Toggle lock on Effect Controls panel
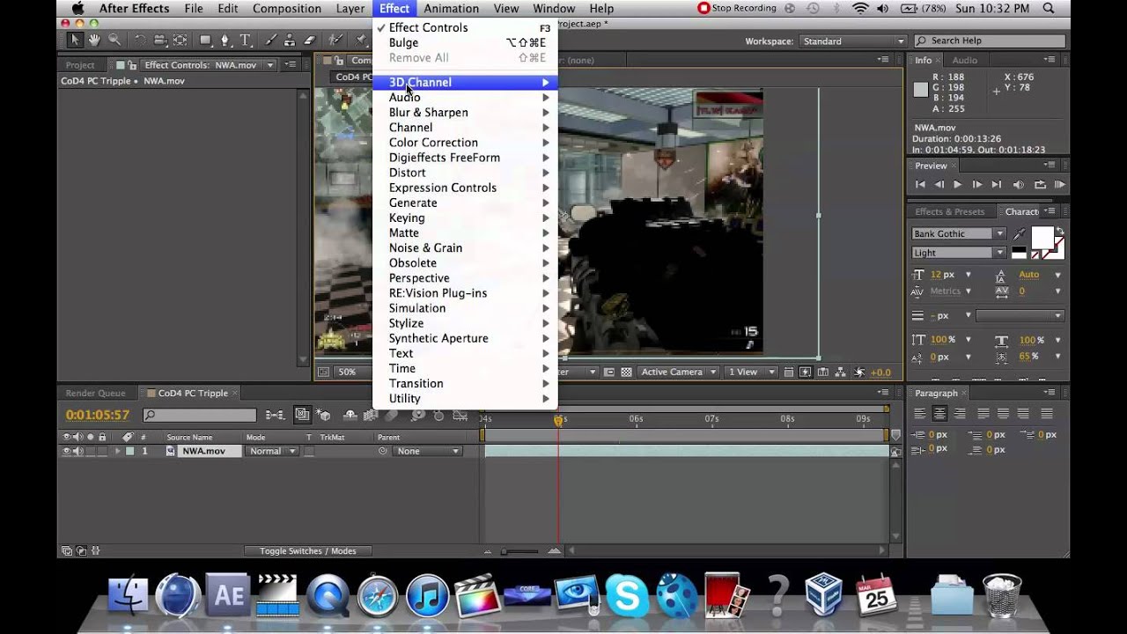 134,65
